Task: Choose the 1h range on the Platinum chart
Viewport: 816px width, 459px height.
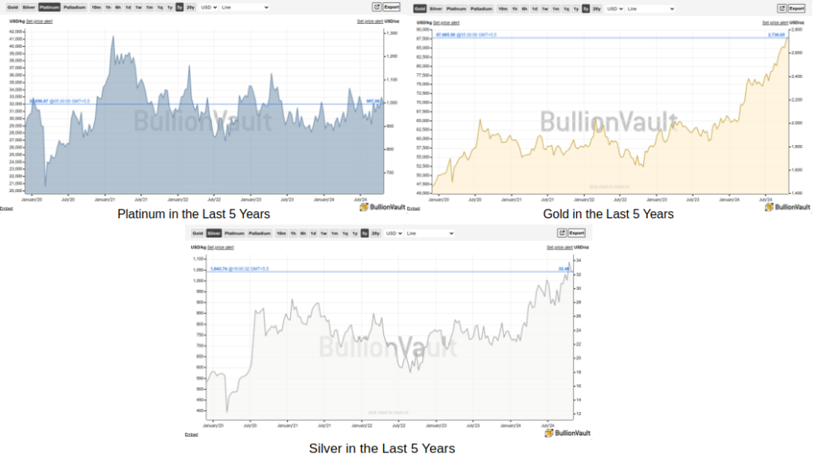Action: [x=108, y=7]
